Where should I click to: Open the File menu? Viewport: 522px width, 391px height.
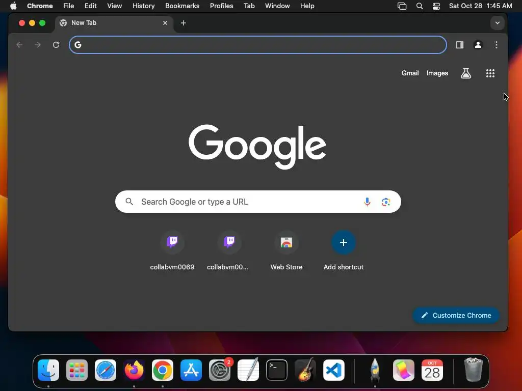69,6
